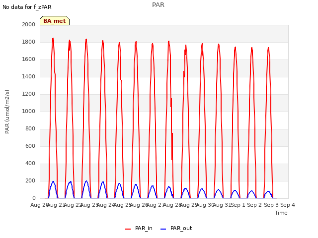Click the 1400 y-axis tick label
Viewport: 318px width, 238px height.
[29, 76]
